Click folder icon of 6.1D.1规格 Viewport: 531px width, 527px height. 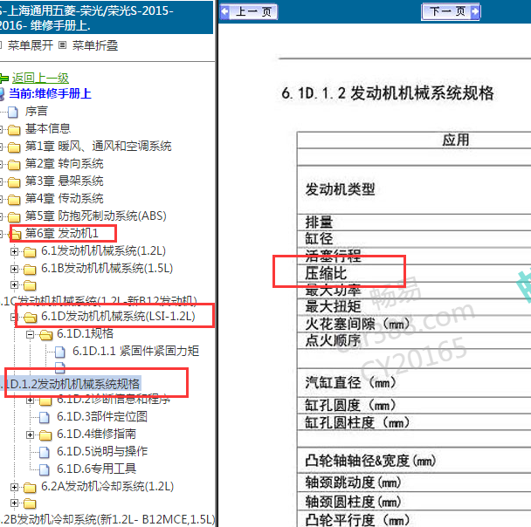45,335
